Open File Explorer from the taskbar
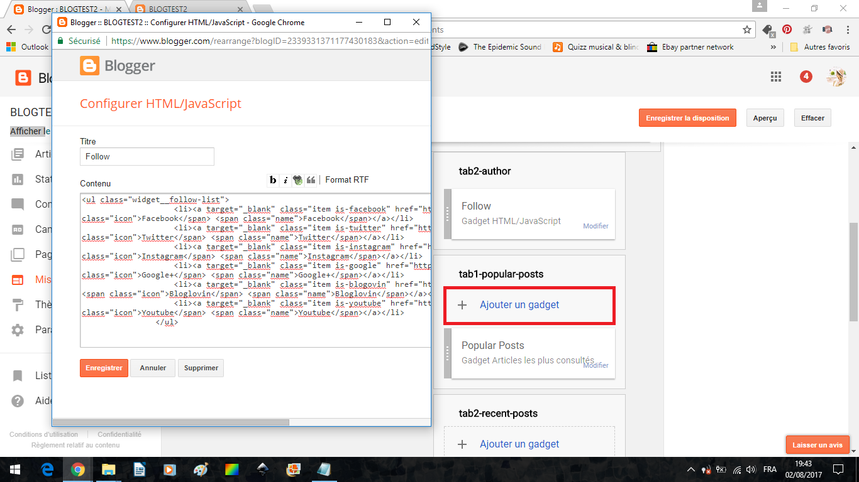859x482 pixels. pos(109,469)
